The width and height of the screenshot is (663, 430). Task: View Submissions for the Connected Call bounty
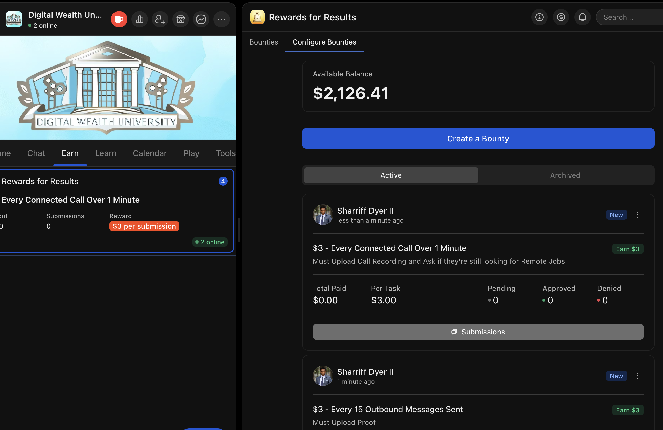[478, 332]
